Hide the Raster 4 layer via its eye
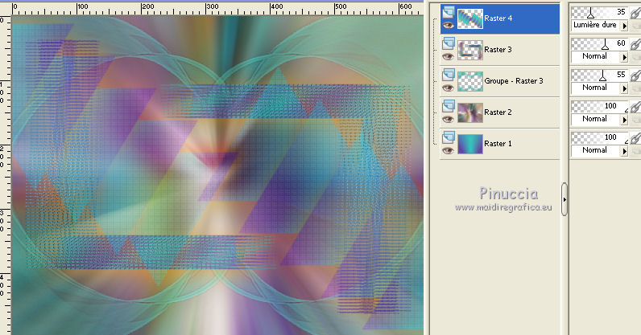This screenshot has height=335, width=641. [448, 25]
